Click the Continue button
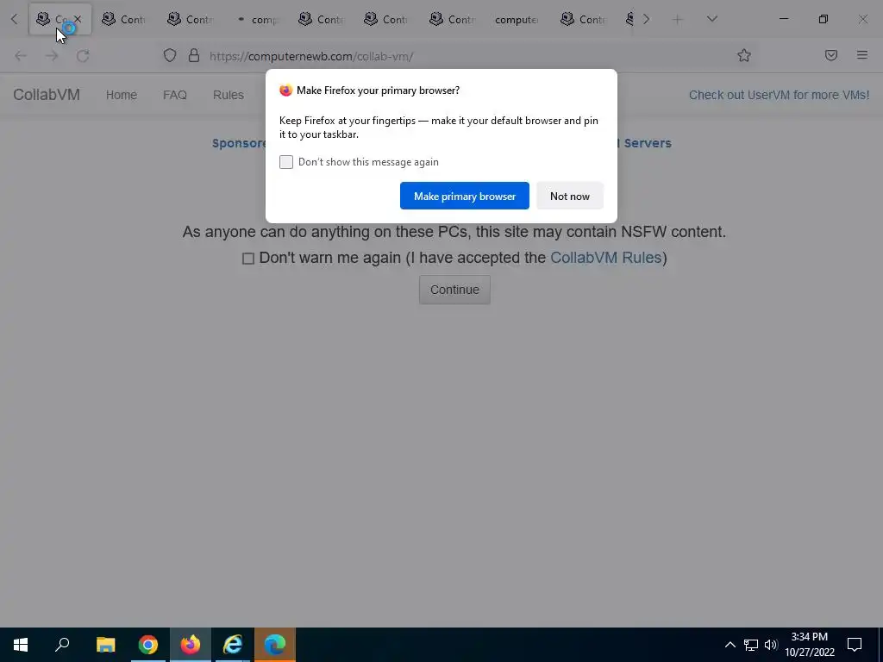 point(454,290)
